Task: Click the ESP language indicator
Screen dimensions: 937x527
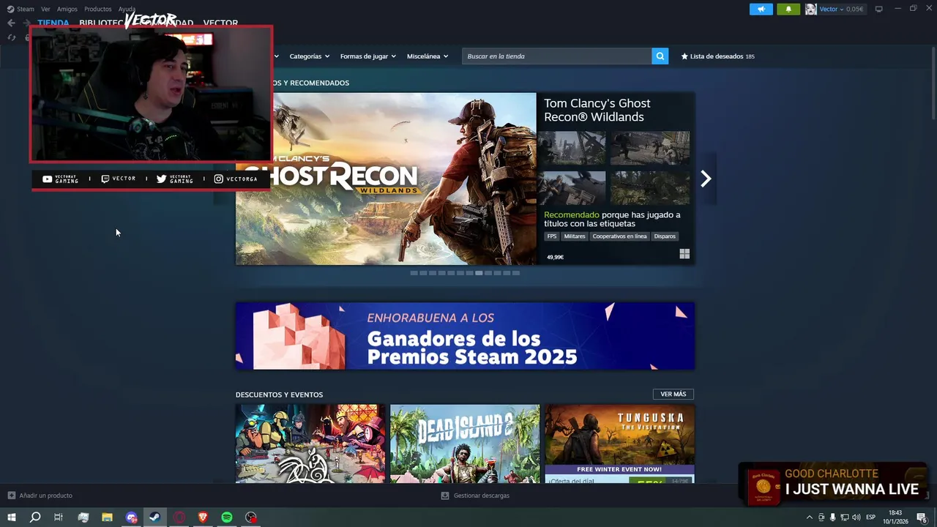Action: 870,517
